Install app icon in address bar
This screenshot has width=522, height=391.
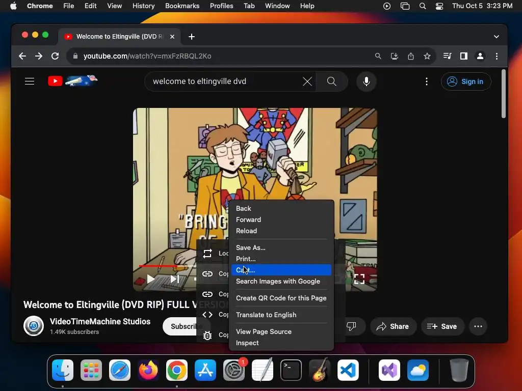click(394, 56)
